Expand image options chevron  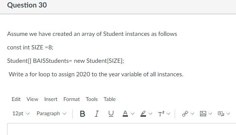(x=210, y=113)
